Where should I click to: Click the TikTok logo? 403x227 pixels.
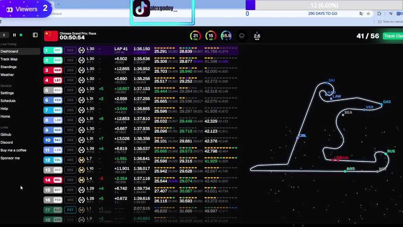coord(141,8)
